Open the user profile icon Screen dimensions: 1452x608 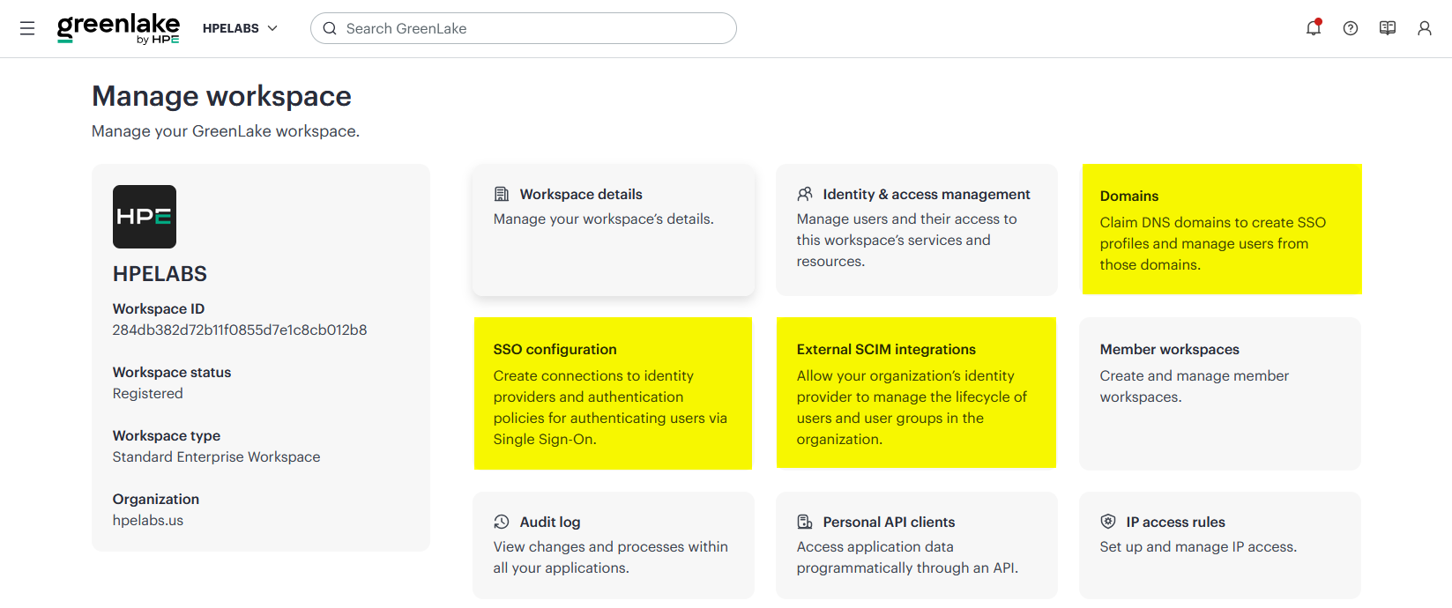coord(1425,28)
